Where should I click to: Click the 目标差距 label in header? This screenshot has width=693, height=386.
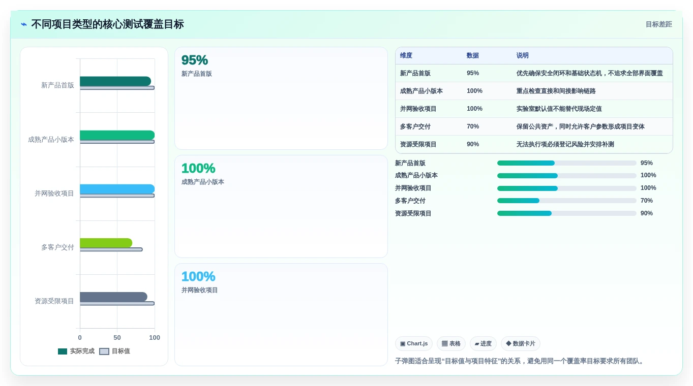tap(658, 24)
